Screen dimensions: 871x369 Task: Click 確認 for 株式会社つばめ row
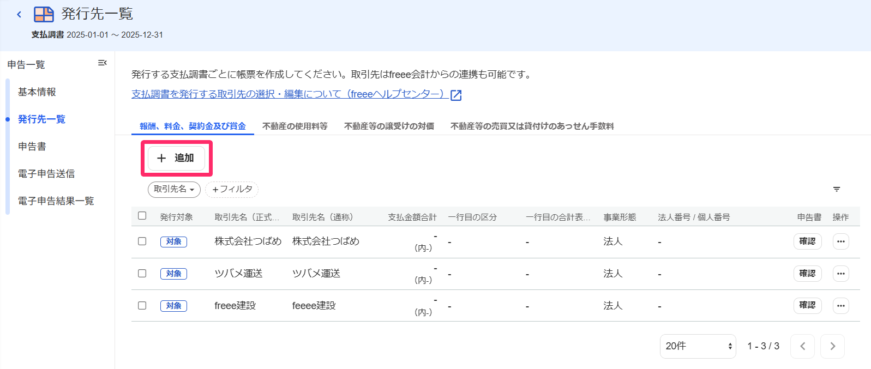807,241
